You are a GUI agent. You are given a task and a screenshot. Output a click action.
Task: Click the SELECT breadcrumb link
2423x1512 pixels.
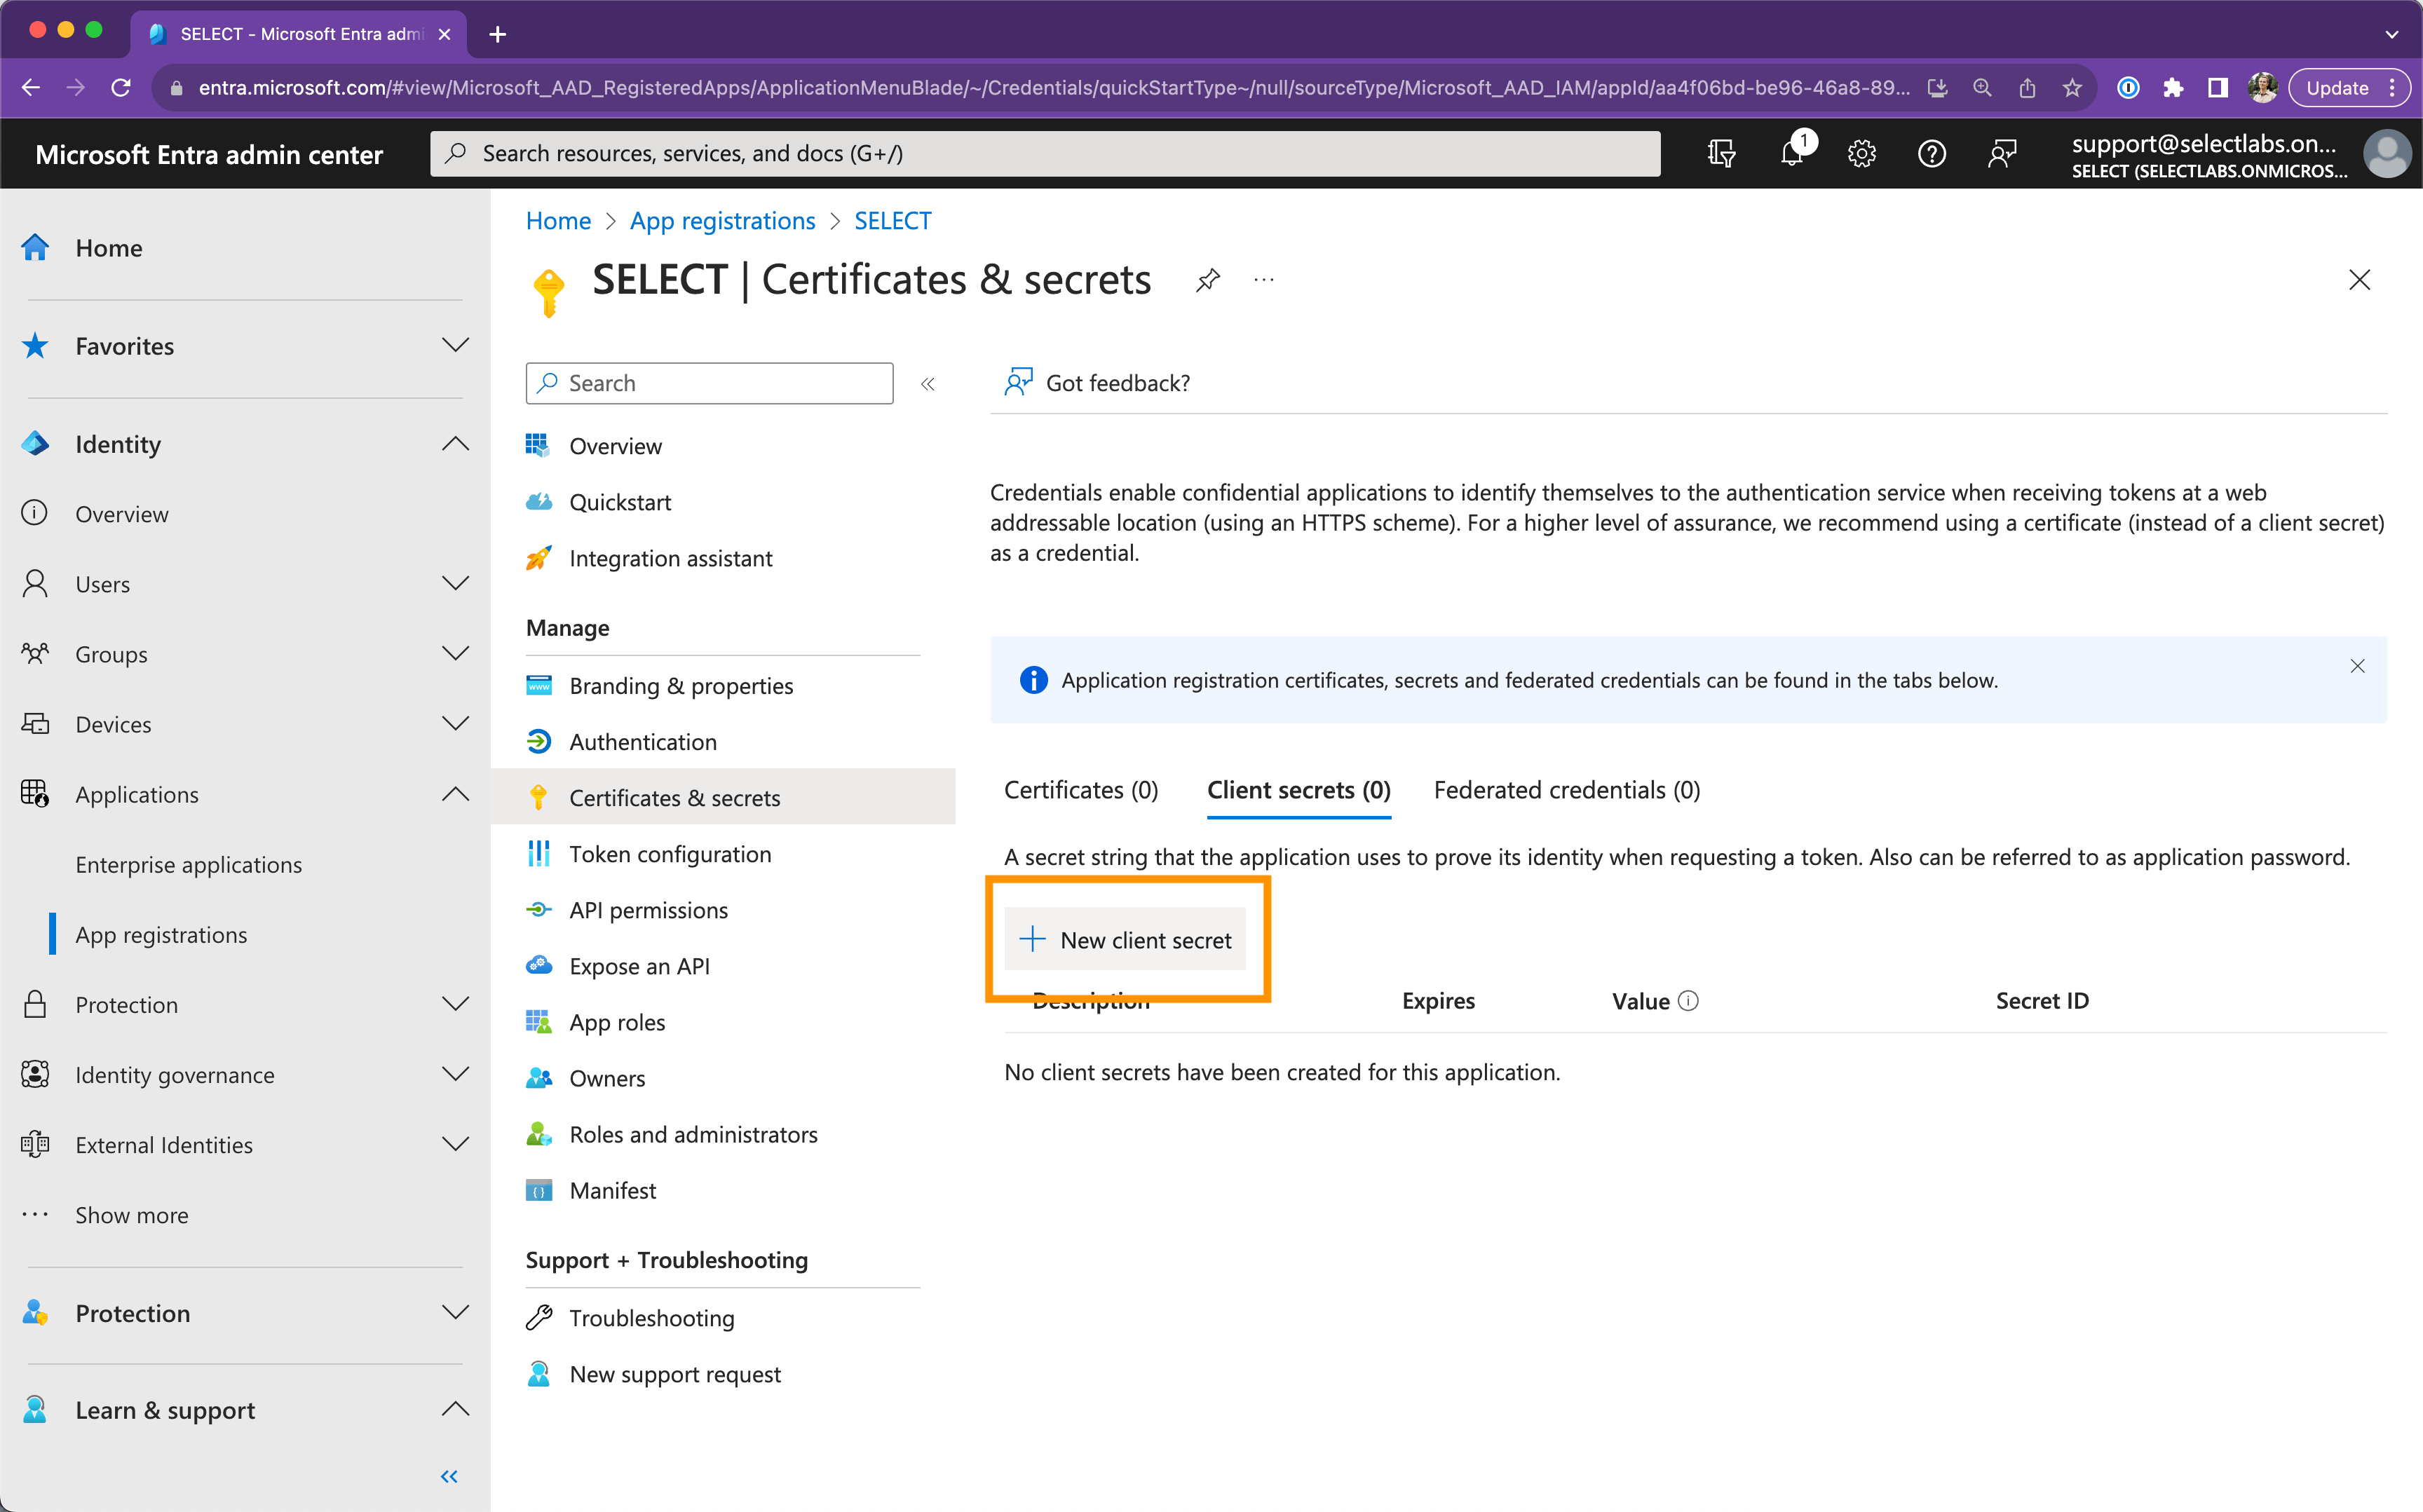[892, 221]
